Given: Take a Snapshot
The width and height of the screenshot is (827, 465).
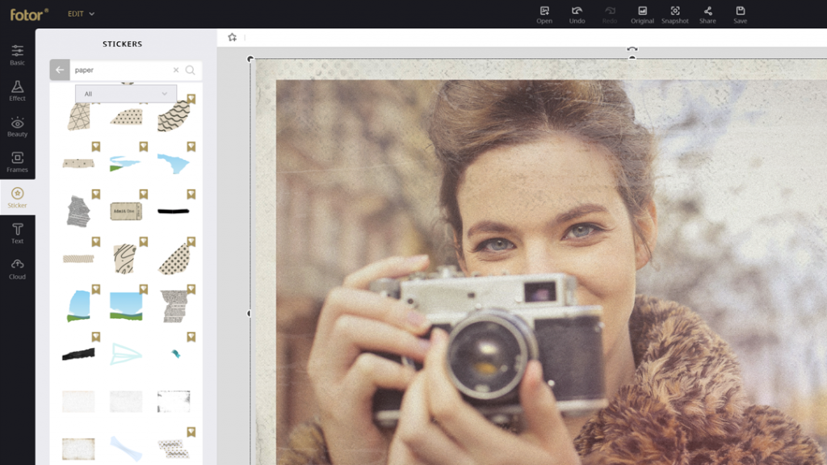Looking at the screenshot, I should point(675,15).
